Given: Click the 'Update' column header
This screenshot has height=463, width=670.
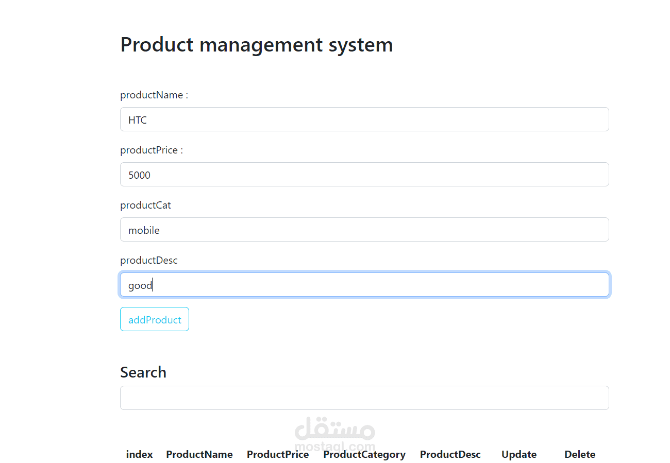Looking at the screenshot, I should tap(519, 455).
